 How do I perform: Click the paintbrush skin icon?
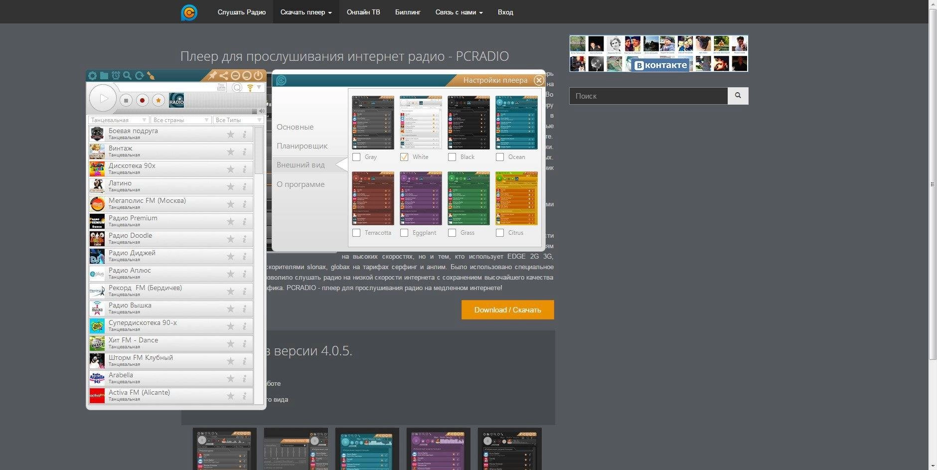[x=151, y=76]
